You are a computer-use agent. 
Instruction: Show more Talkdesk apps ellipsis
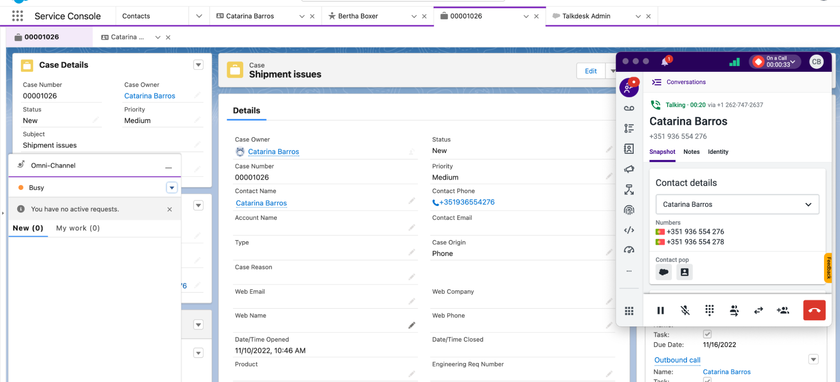pos(629,271)
